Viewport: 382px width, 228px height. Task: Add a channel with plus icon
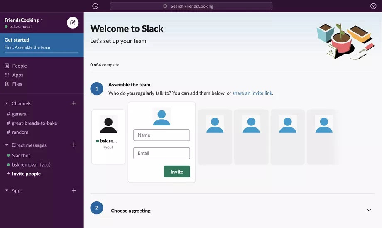pyautogui.click(x=74, y=103)
